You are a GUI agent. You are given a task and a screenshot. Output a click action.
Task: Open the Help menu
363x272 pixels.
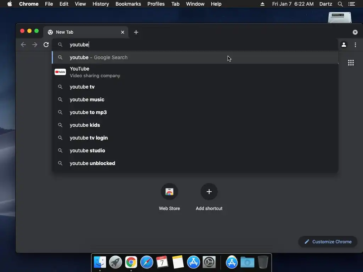click(x=216, y=4)
